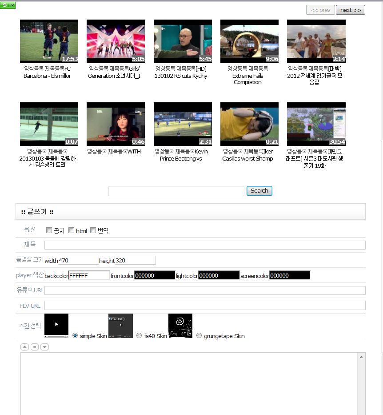Open the FC Barcelona video thumbnail
This screenshot has width=383, height=415.
point(49,41)
